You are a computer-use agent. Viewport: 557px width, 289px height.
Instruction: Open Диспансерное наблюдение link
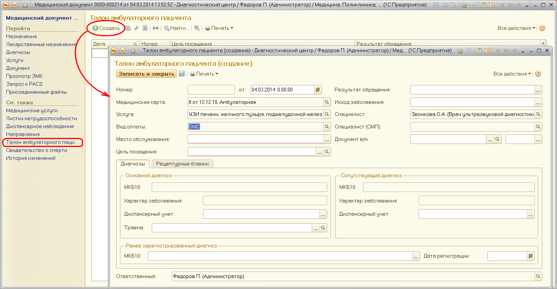[x=40, y=127]
